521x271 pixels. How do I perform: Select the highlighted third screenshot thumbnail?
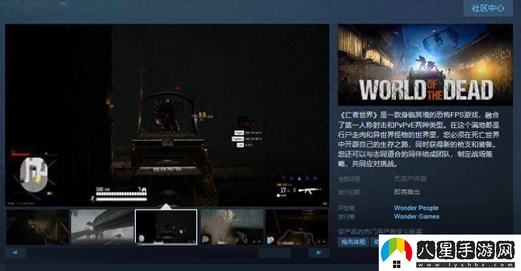pyautogui.click(x=166, y=227)
